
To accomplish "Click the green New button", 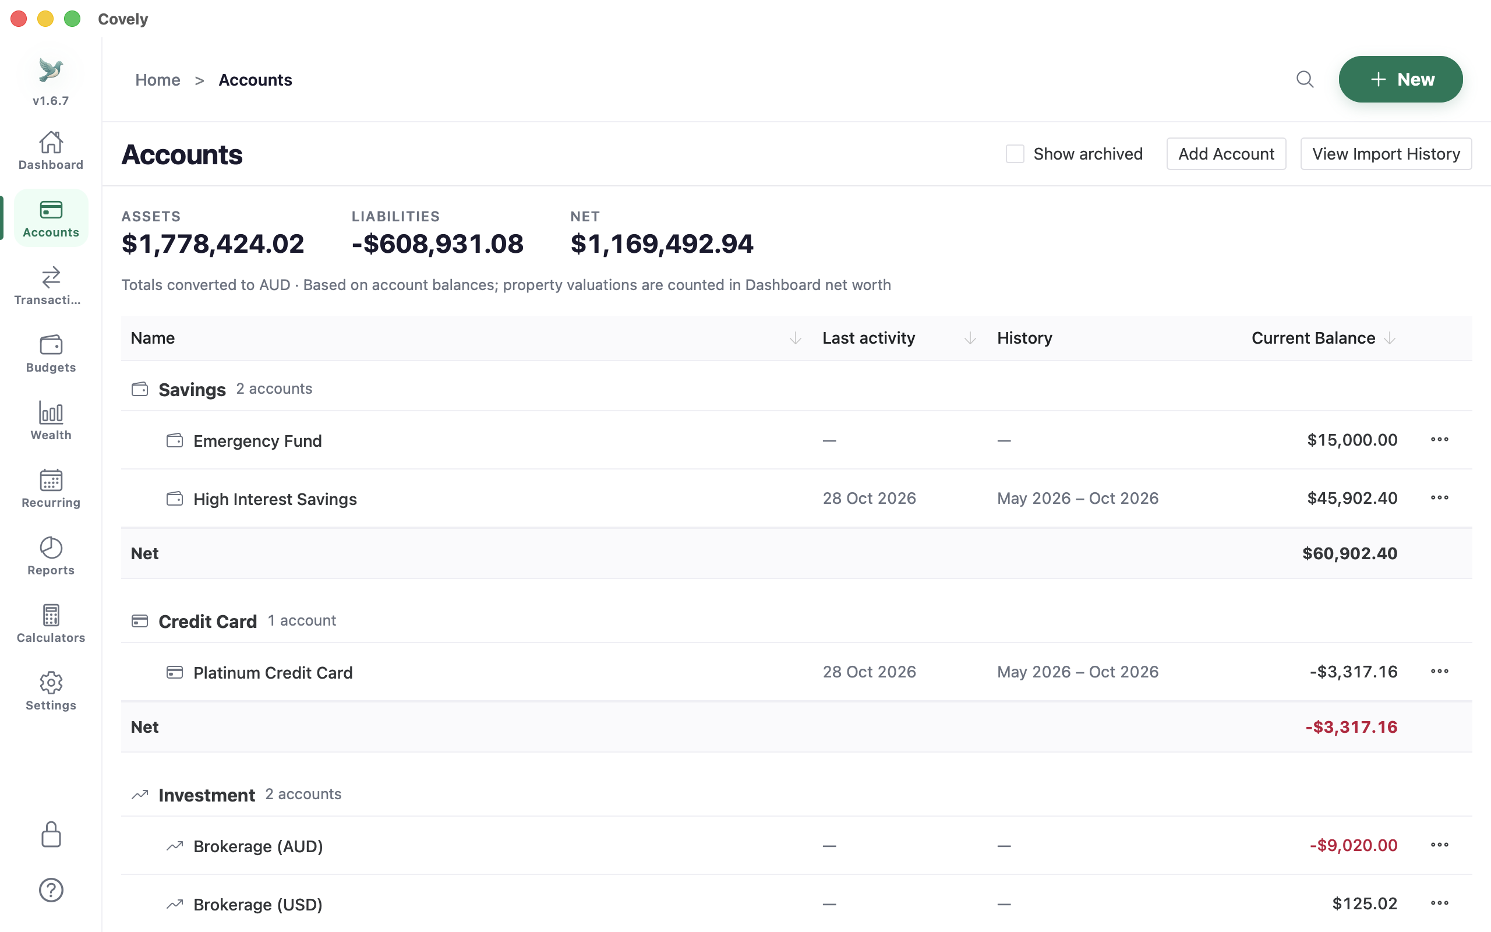I will pos(1400,80).
